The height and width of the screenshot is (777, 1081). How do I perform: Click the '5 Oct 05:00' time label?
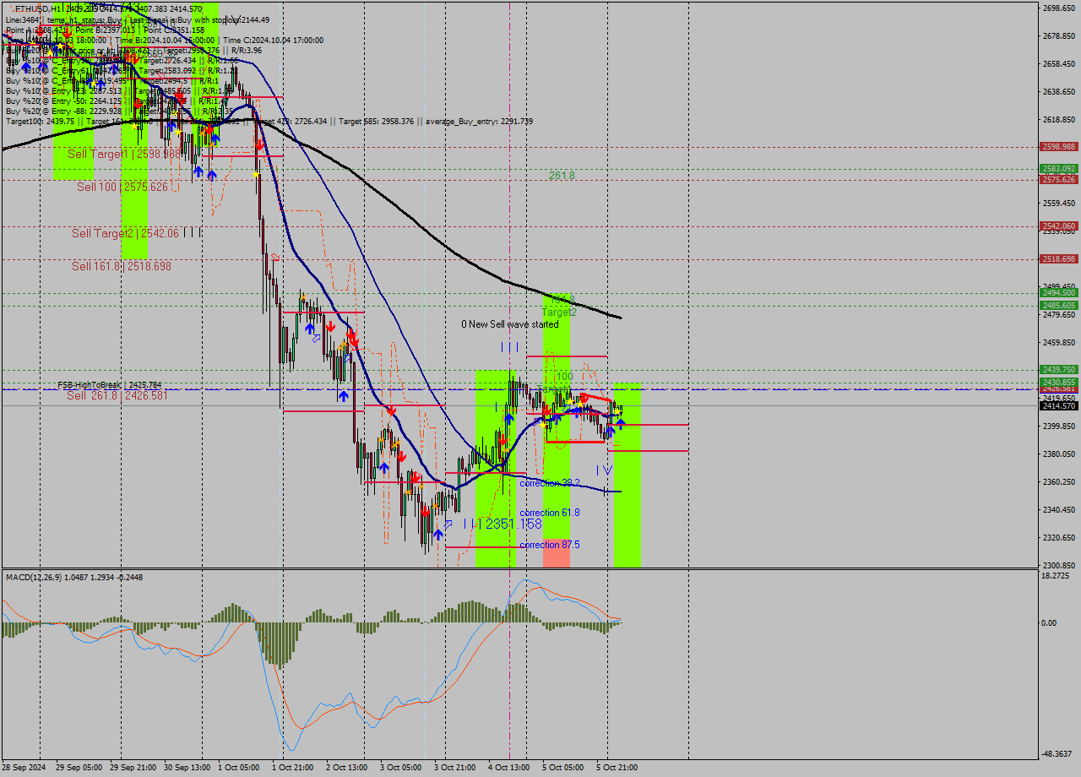(562, 768)
